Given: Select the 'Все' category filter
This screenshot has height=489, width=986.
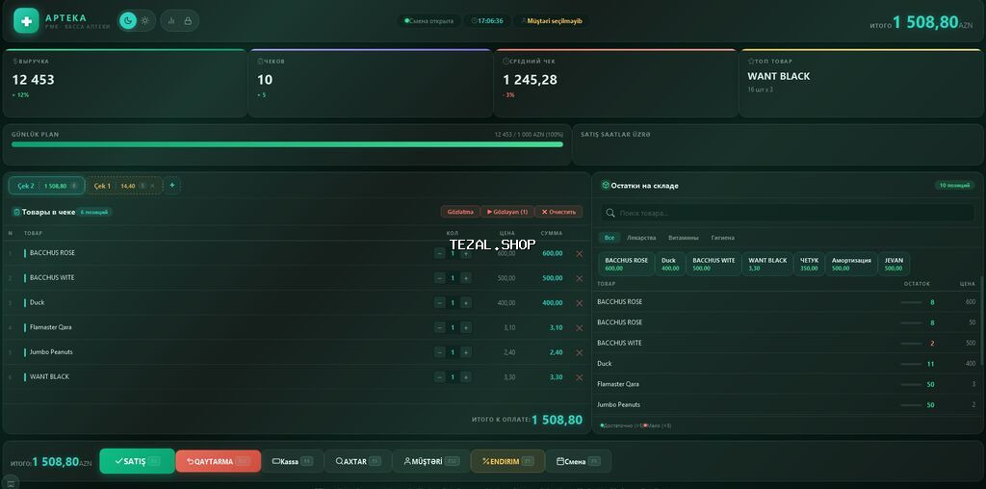Looking at the screenshot, I should 609,238.
